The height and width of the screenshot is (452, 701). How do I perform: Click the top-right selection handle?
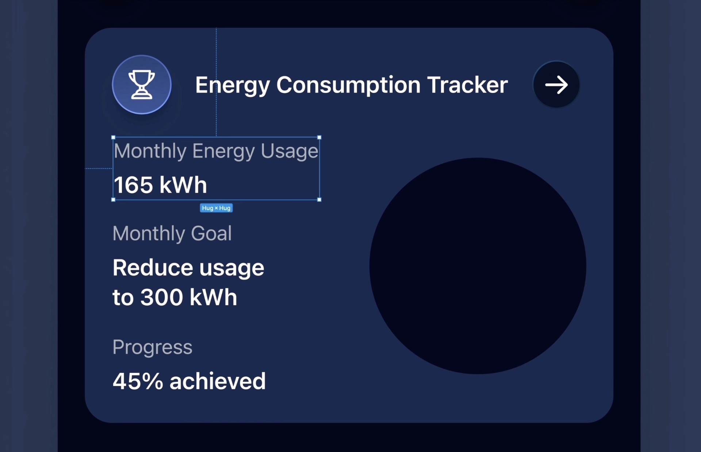coord(319,137)
